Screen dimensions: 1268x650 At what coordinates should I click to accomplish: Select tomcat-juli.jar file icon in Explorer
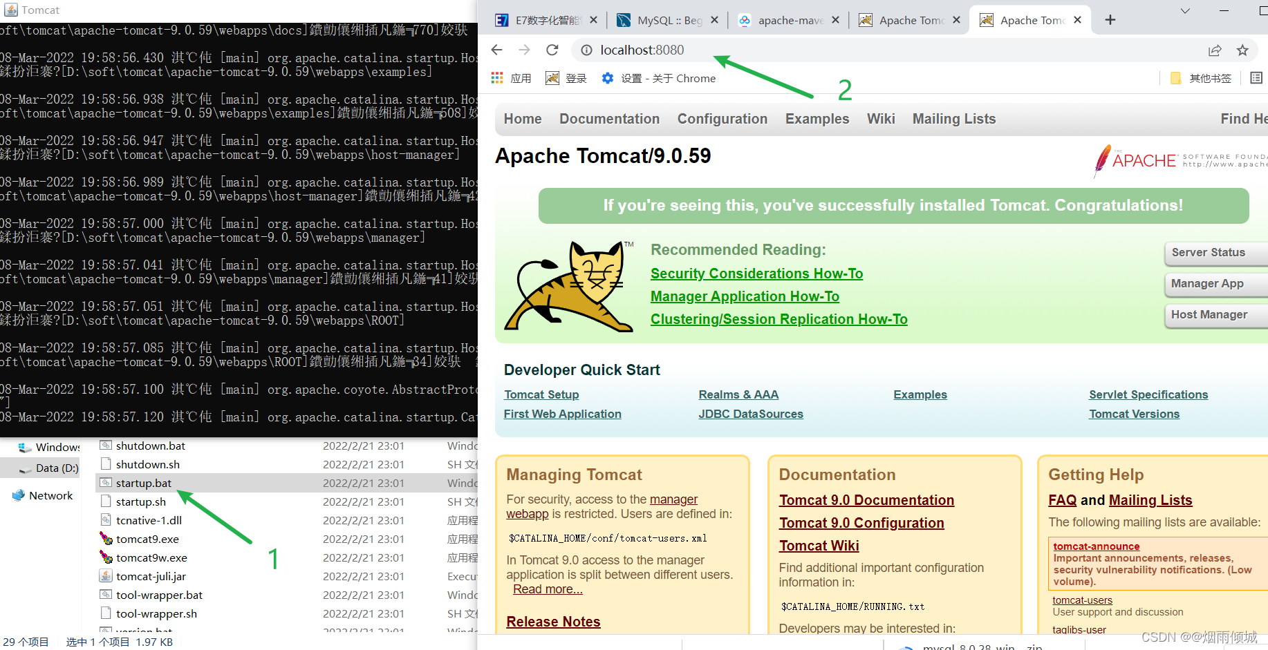coord(106,575)
